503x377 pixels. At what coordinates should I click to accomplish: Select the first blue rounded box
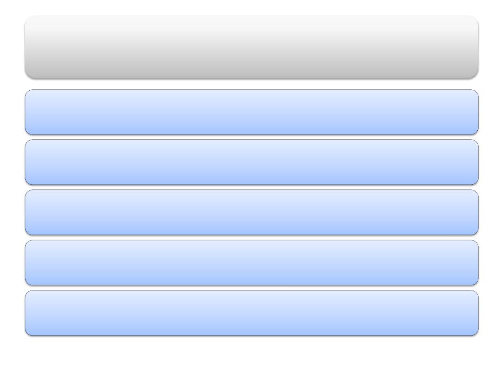point(251,112)
